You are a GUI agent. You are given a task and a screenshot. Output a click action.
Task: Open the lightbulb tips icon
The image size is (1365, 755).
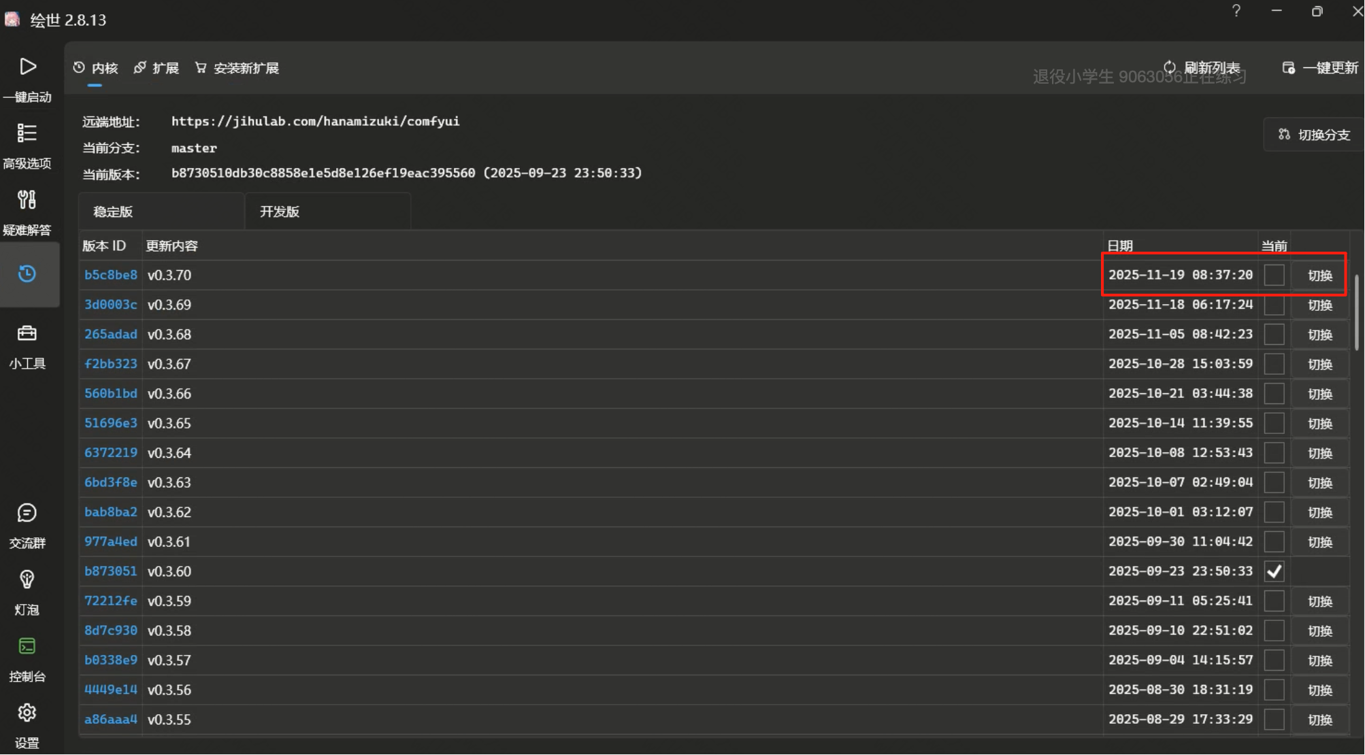(27, 580)
